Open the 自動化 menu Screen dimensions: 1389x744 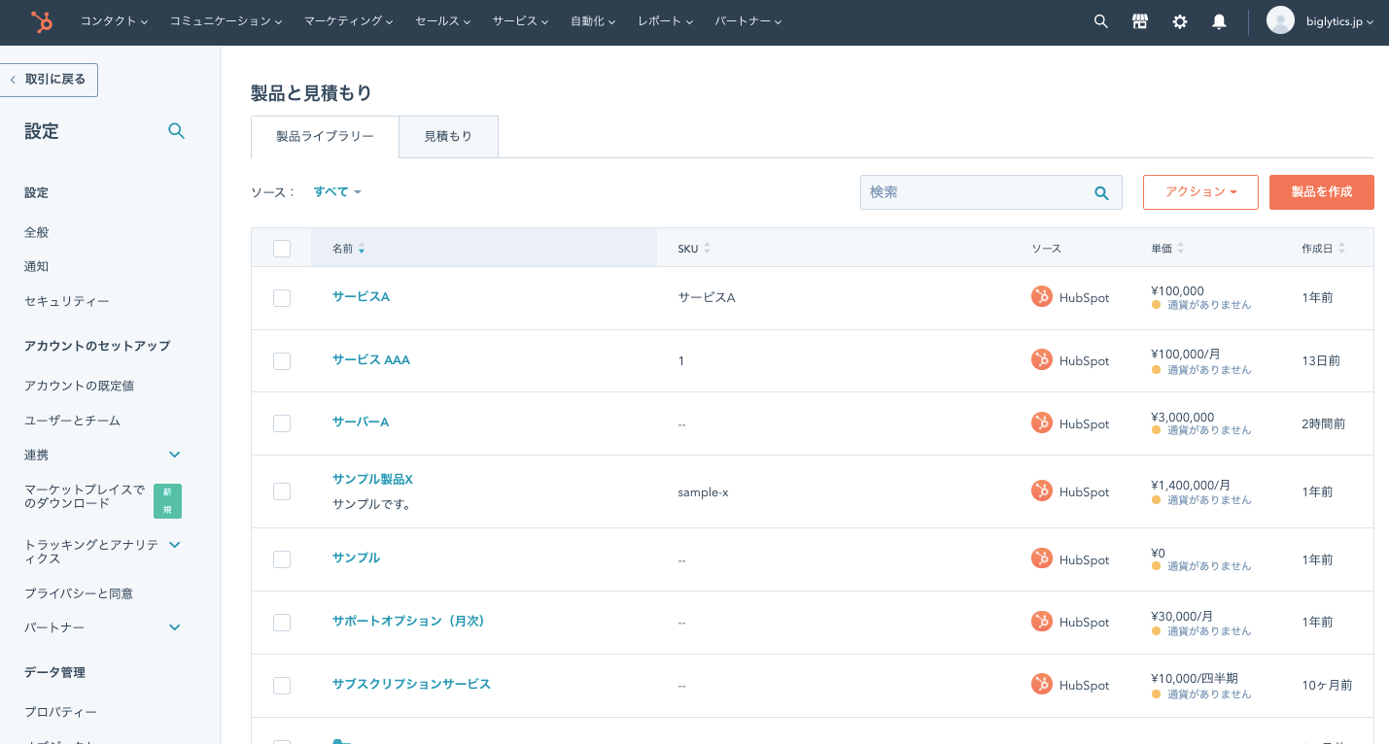point(593,21)
